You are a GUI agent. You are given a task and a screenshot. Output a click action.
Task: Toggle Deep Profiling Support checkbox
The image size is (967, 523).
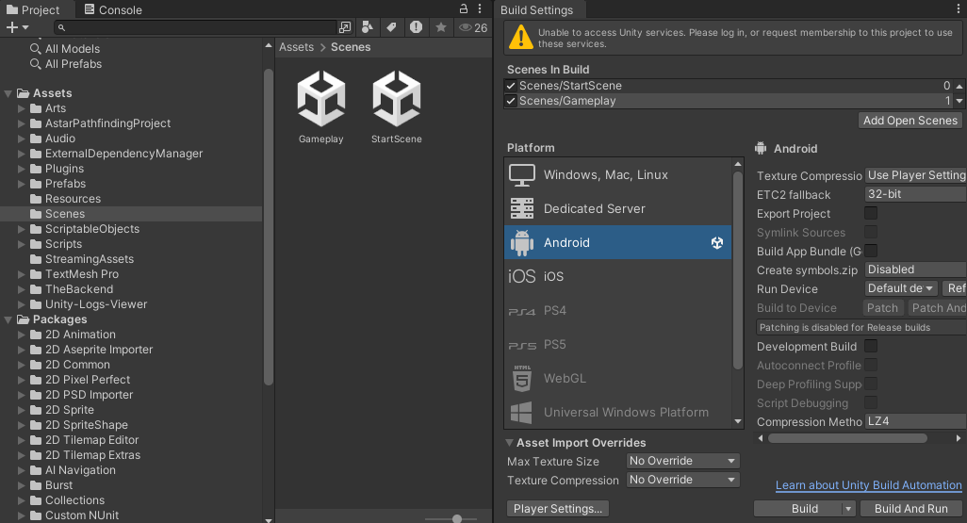[871, 384]
